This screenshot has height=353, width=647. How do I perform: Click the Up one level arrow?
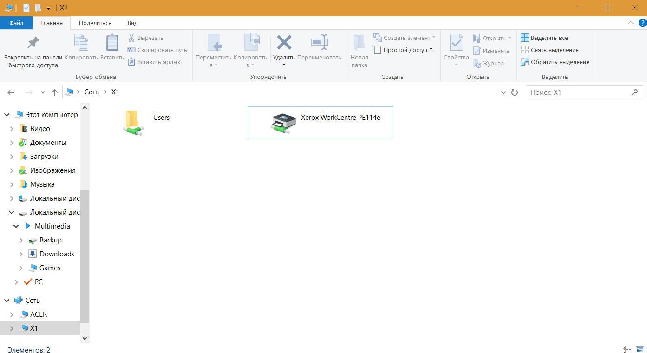click(54, 92)
